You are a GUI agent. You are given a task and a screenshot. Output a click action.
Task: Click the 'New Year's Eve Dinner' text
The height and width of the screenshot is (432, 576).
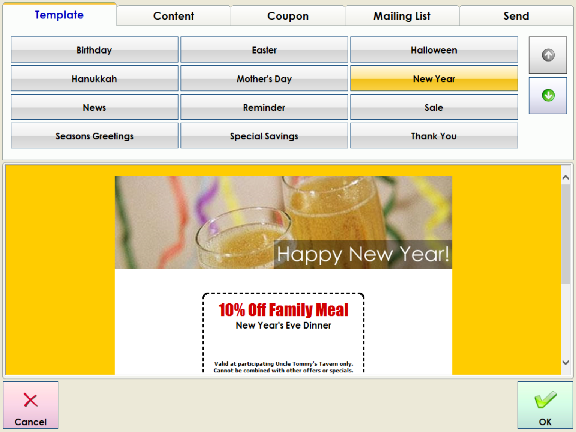pos(283,325)
